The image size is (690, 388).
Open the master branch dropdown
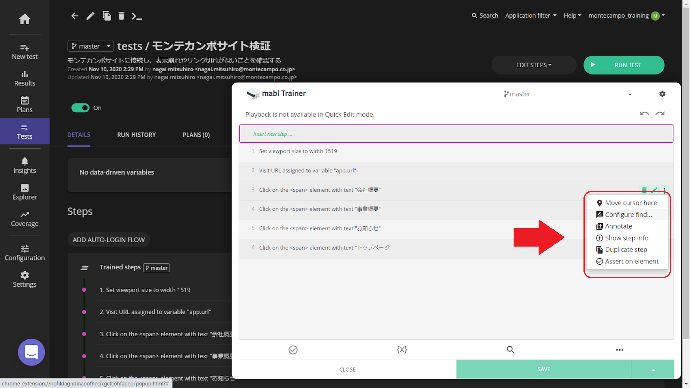(91, 46)
